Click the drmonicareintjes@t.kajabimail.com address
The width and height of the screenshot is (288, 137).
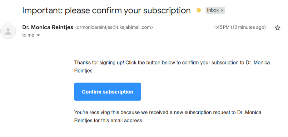[114, 28]
